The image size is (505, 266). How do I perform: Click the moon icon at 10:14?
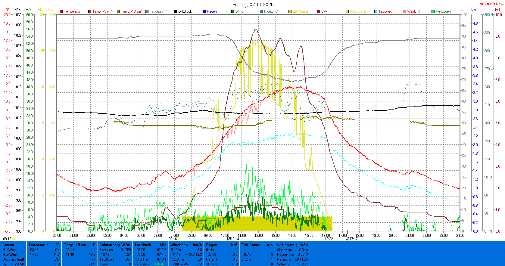pyautogui.click(x=229, y=239)
